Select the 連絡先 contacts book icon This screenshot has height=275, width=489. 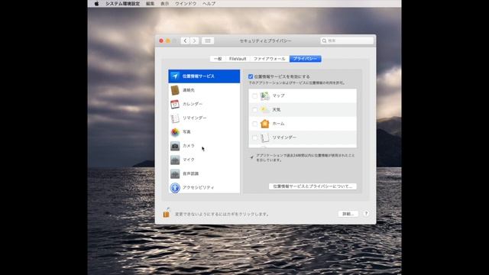click(x=175, y=90)
